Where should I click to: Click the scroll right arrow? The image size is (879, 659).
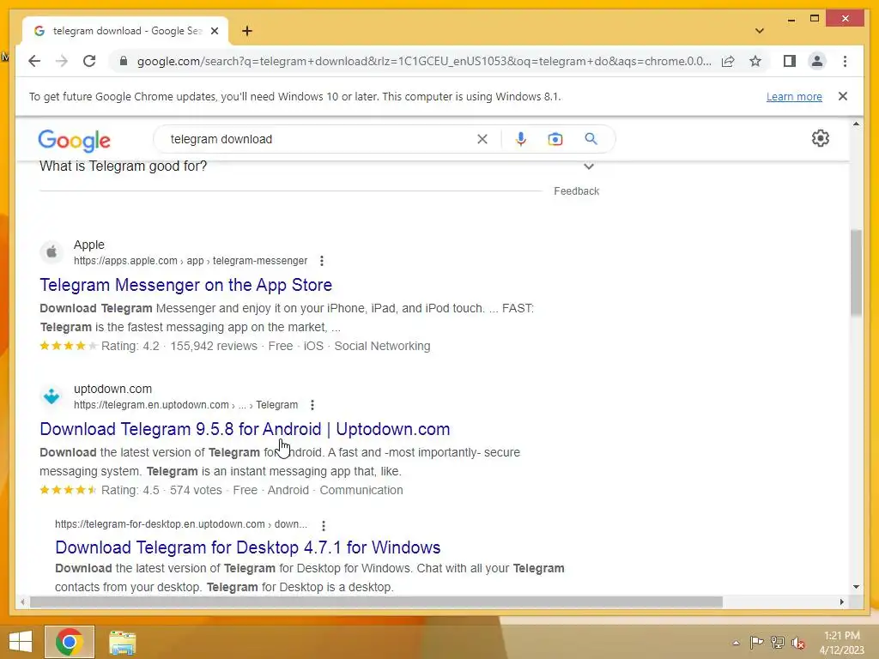pyautogui.click(x=841, y=602)
